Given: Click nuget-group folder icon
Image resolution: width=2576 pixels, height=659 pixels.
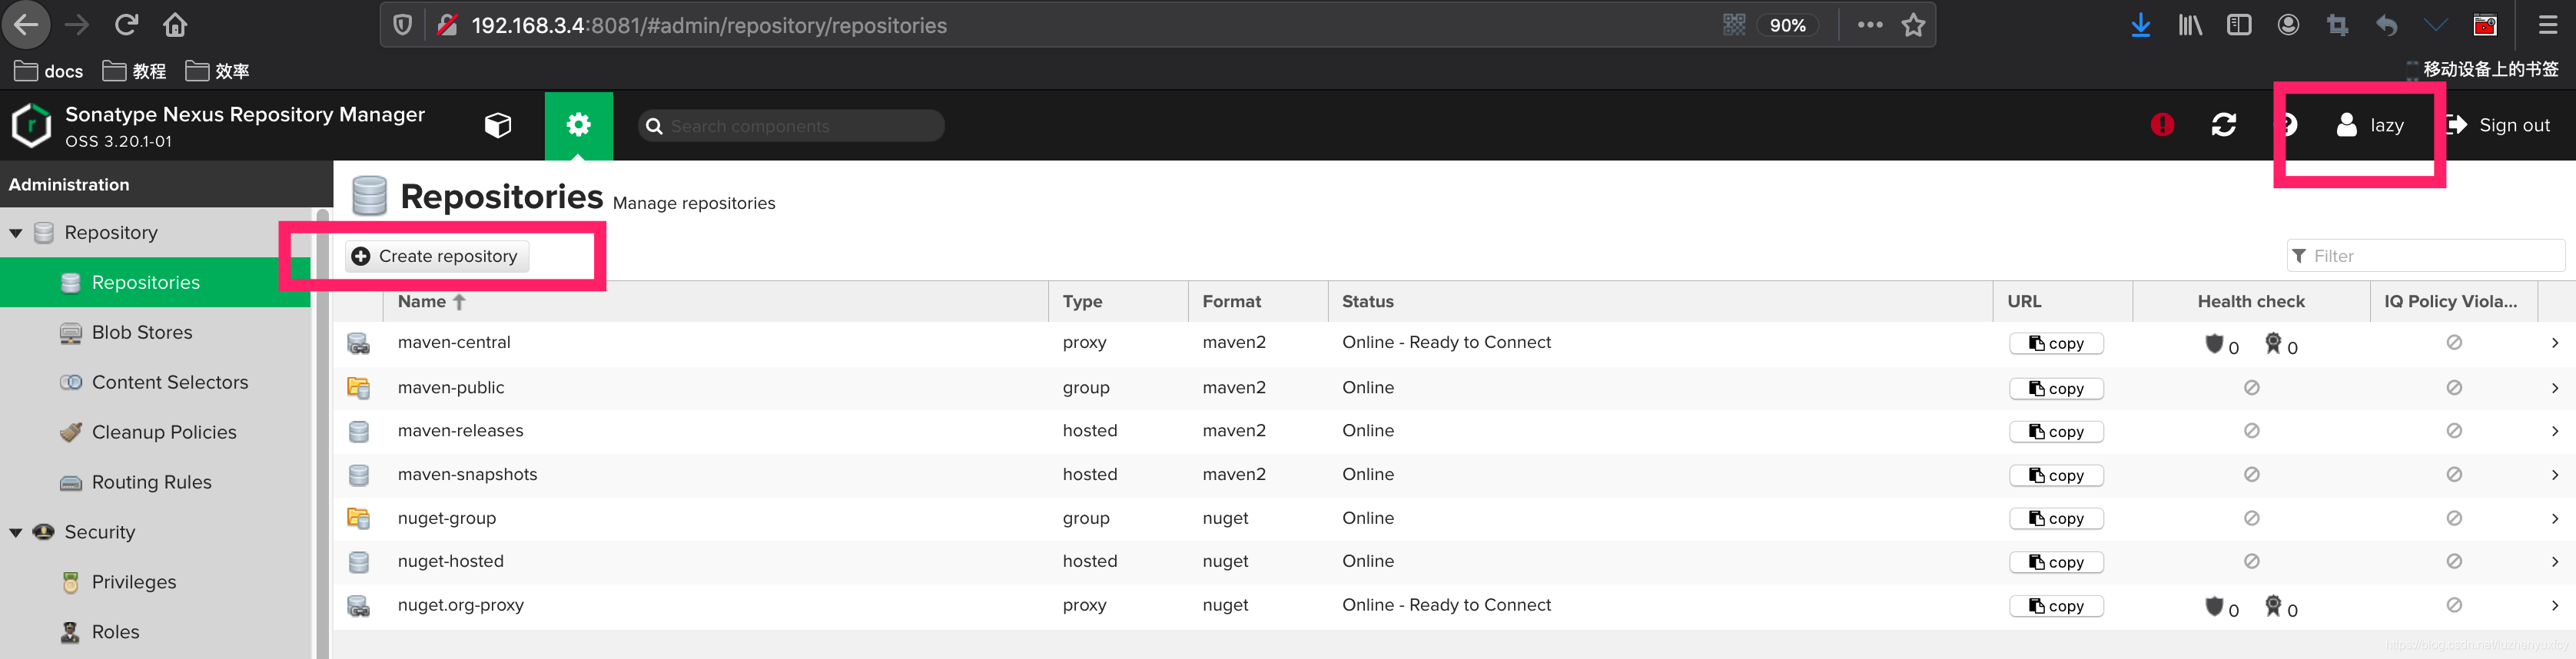Looking at the screenshot, I should pyautogui.click(x=358, y=519).
